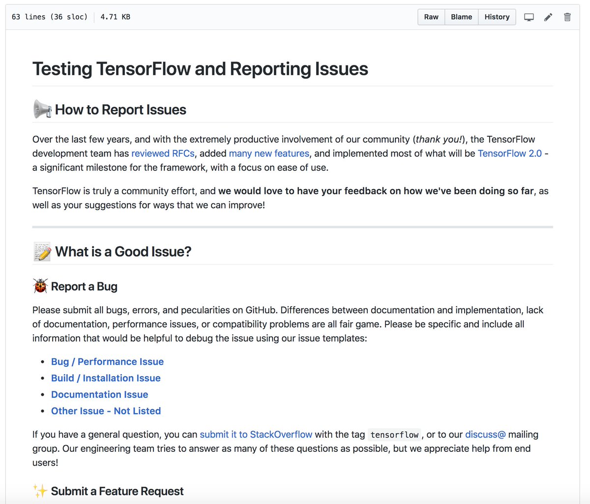Edit this file with pencil icon
Screen dimensions: 590x504
[548, 17]
